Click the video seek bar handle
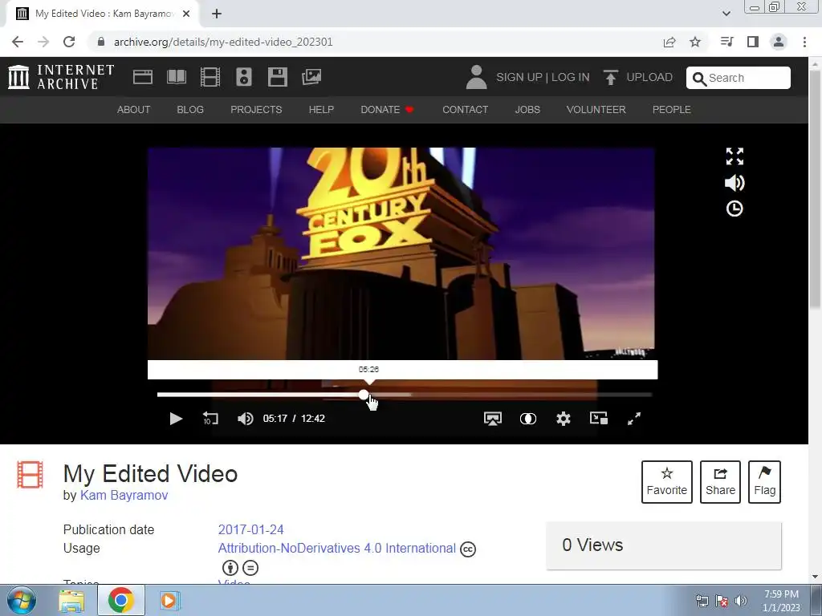This screenshot has height=616, width=822. [x=364, y=395]
